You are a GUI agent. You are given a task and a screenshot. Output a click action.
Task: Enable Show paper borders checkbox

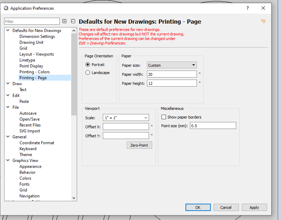(x=164, y=117)
